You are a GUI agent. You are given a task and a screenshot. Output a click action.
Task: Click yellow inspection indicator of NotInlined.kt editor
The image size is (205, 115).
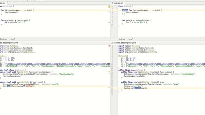click(x=109, y=6)
